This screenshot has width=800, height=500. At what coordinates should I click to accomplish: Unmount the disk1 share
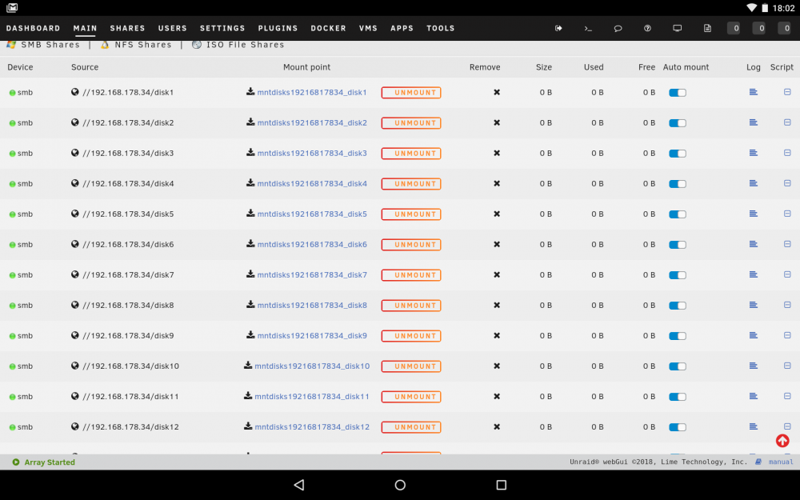point(411,92)
